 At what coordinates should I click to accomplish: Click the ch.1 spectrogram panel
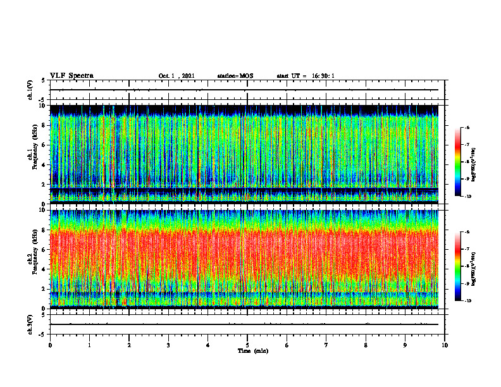click(x=244, y=154)
